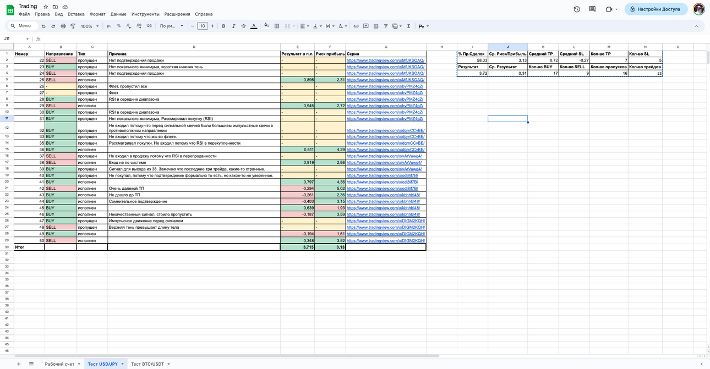710x369 pixels.
Task: Open tradingview link in row 29 (trade 50)
Action: pyautogui.click(x=386, y=240)
